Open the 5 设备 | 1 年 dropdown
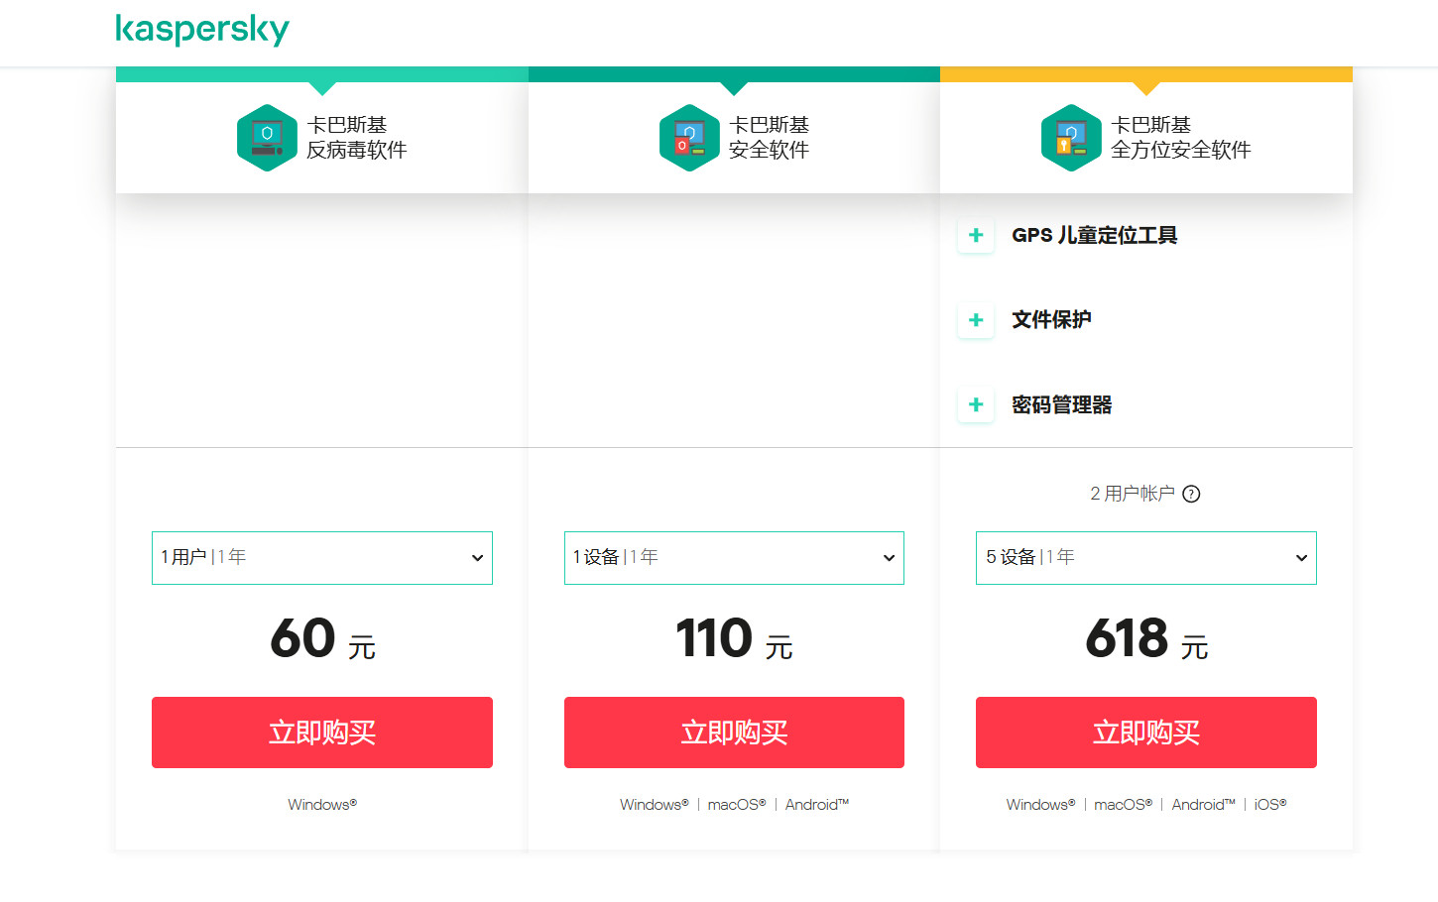The height and width of the screenshot is (902, 1438). [1146, 558]
